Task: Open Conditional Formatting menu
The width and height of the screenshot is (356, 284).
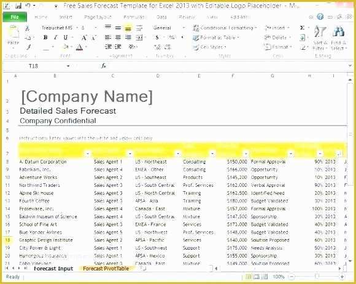Action: point(225,28)
